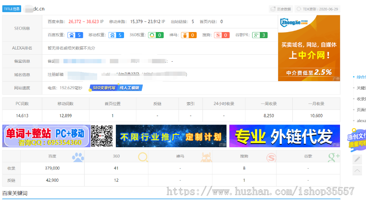
Task: Click the 原创文代 floating ad badge
Action: [357, 140]
